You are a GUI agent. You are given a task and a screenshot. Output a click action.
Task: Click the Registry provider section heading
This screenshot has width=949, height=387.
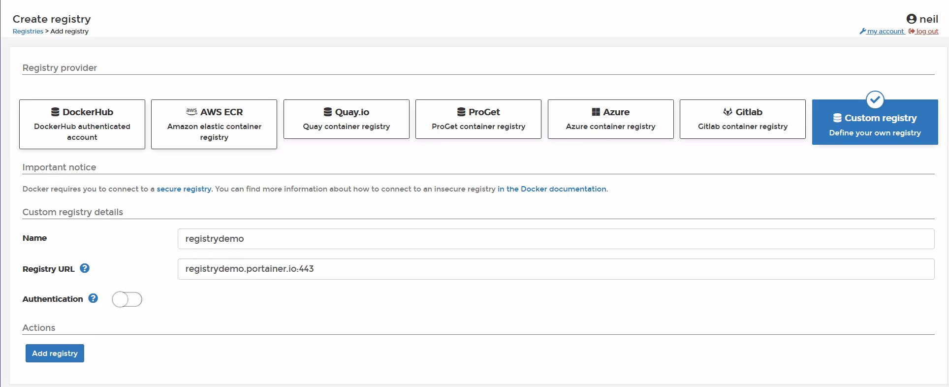click(60, 68)
